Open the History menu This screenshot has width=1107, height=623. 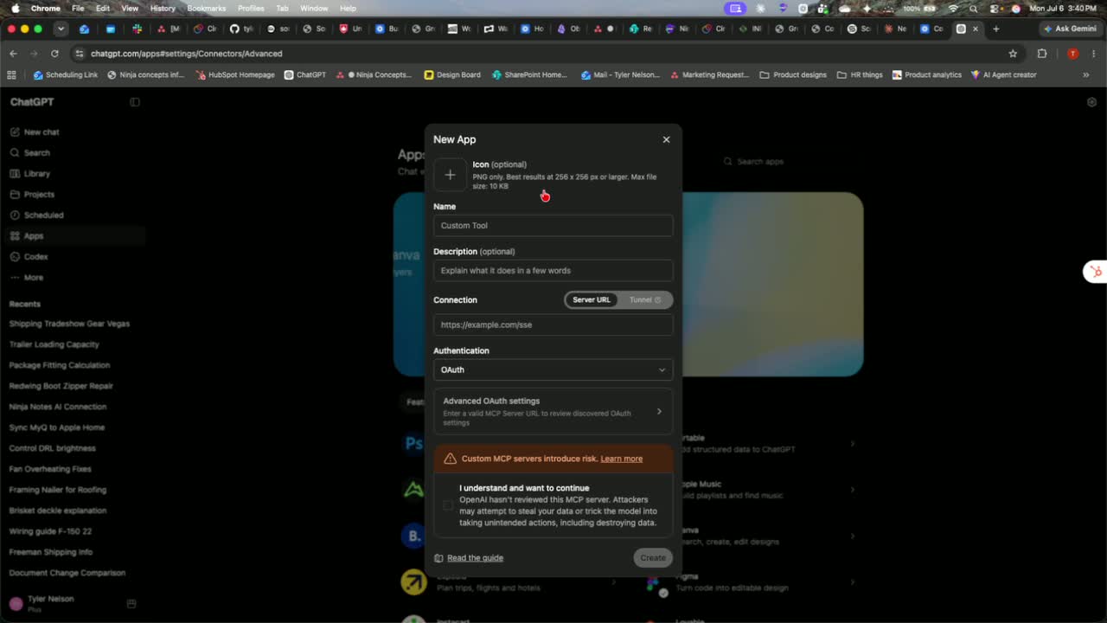click(163, 8)
